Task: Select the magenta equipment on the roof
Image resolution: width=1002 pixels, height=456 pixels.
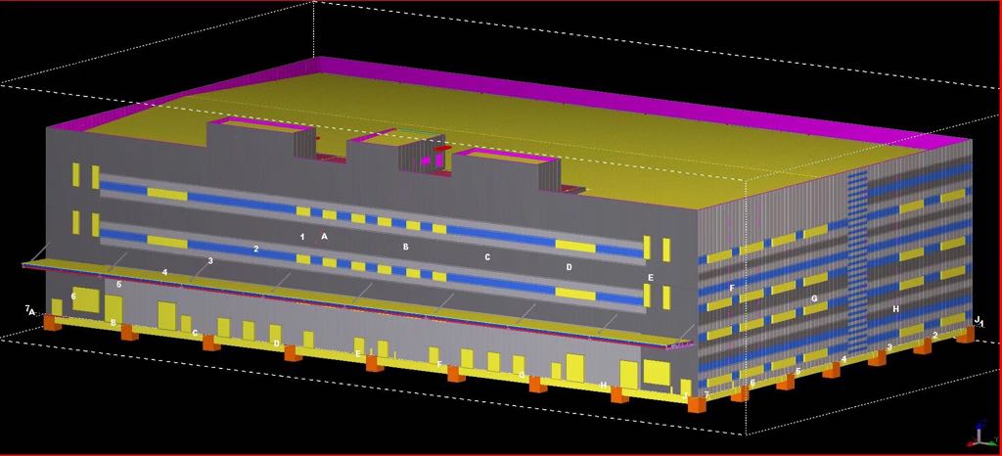Action: (427, 157)
